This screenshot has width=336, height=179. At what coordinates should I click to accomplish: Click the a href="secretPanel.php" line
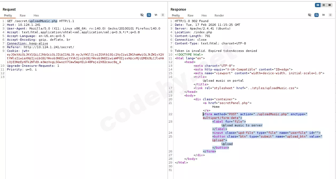[227, 103]
